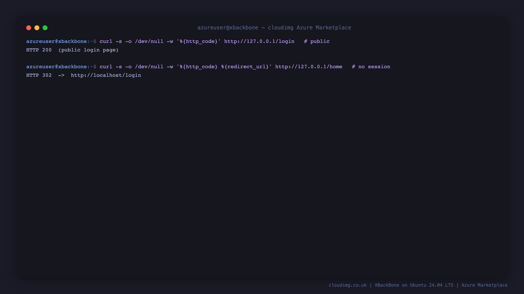Click the footer text 'XBackBone on Ubuntu 24.04 LTS'

coord(414,285)
